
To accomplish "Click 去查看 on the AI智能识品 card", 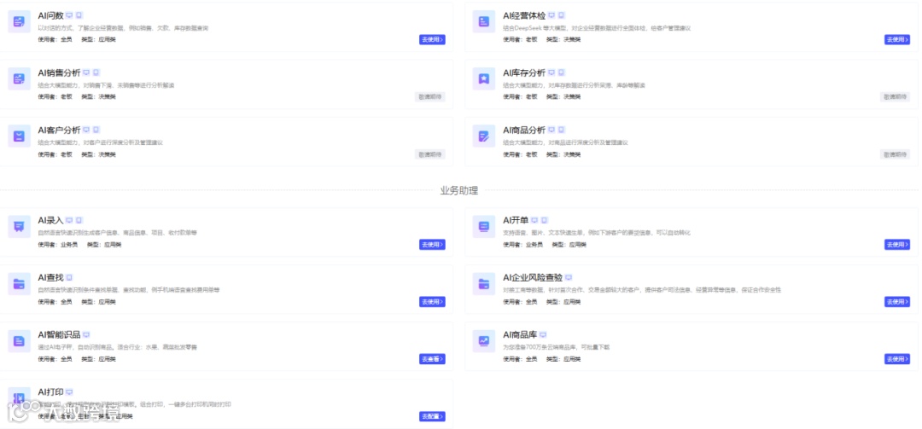I will point(432,358).
